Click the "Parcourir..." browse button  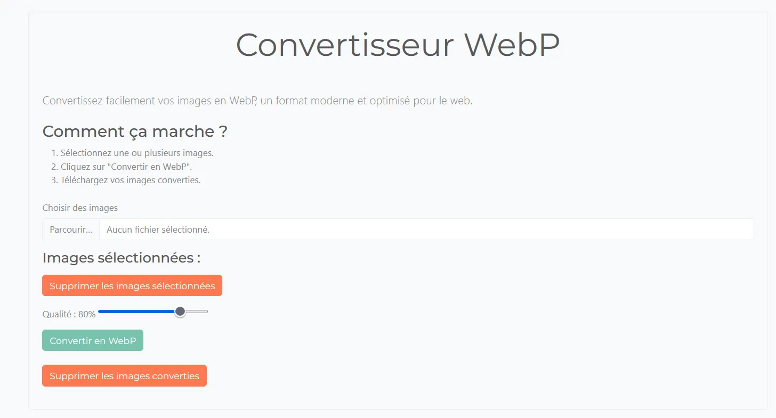71,230
